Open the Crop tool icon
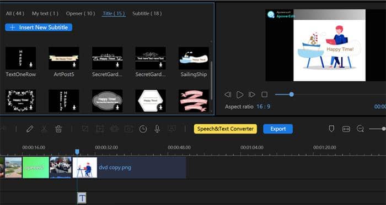 coord(85,129)
